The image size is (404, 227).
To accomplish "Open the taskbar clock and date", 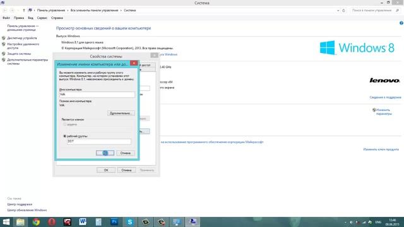I will coord(392,222).
